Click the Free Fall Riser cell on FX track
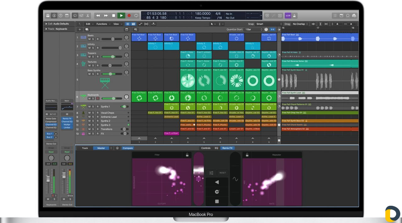Screen dimensions: 402x223 [171, 133]
